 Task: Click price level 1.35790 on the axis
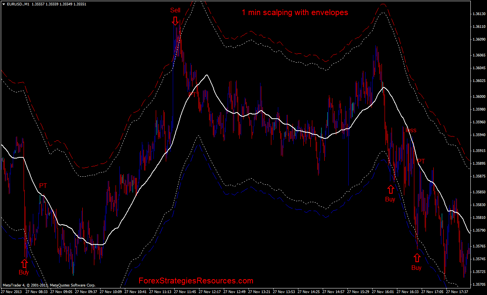[478, 230]
